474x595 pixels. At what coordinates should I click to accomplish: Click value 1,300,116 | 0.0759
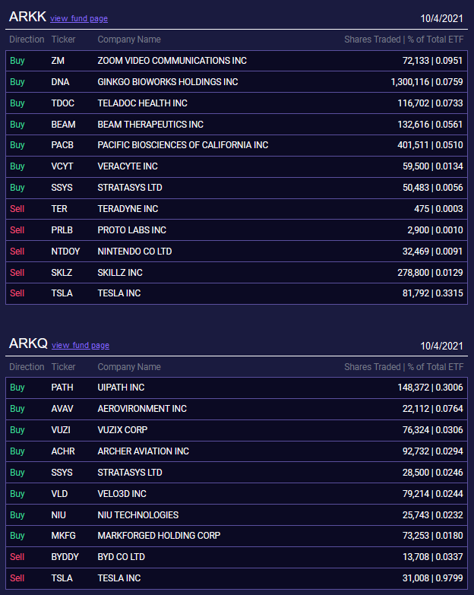[427, 81]
